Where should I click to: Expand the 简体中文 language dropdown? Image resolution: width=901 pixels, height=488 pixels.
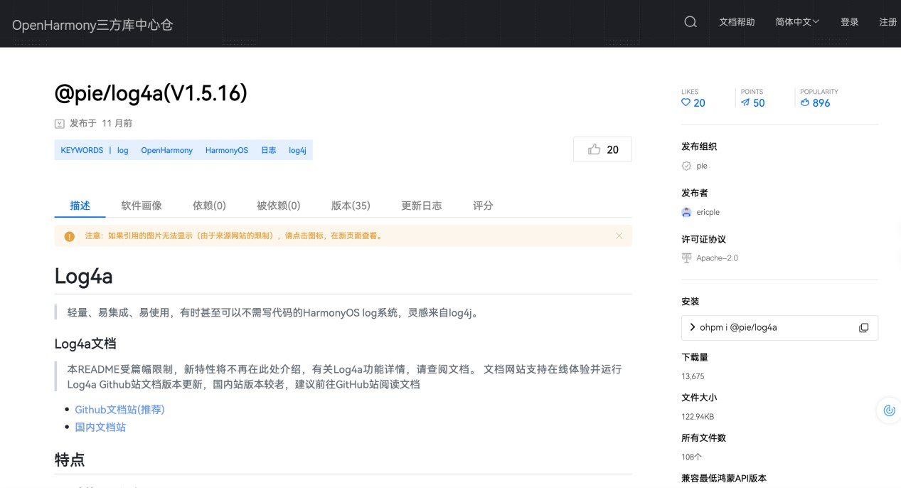(x=797, y=22)
